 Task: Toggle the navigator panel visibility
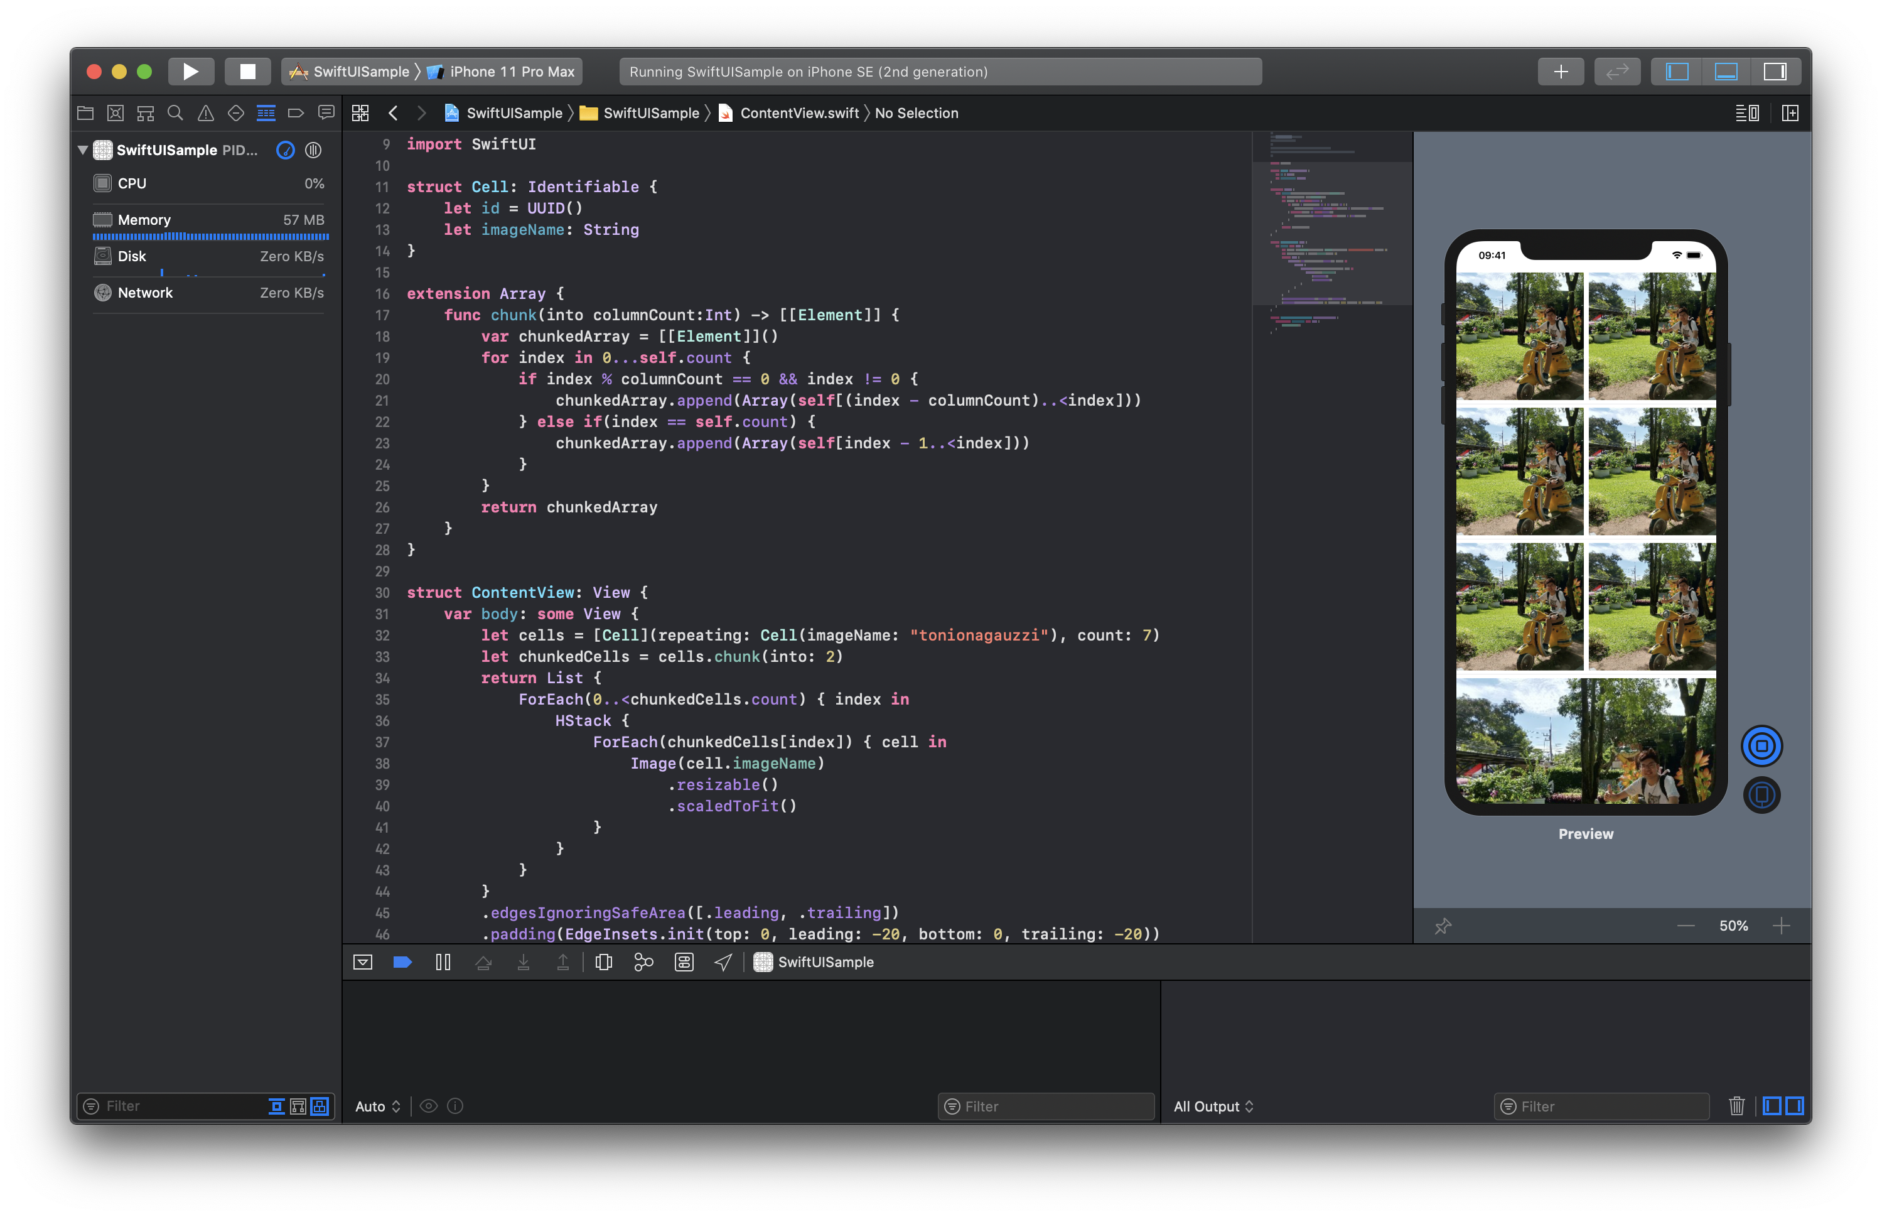(1677, 72)
